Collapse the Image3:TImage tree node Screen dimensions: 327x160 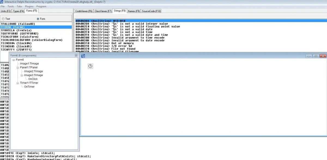tap(22, 75)
